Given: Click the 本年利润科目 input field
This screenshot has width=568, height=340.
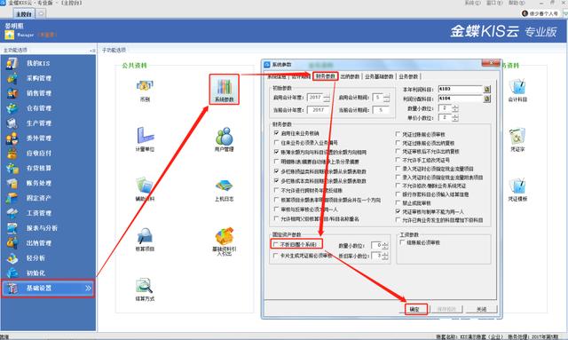Looking at the screenshot, I should pyautogui.click(x=460, y=89).
